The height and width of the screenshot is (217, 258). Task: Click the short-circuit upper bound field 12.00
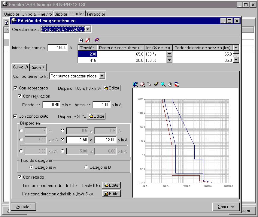105,140
